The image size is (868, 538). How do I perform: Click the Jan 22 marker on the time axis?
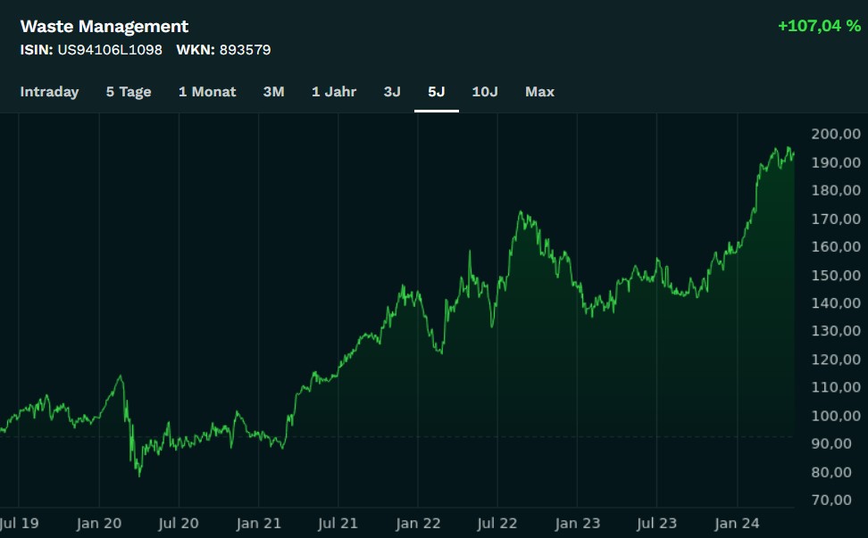418,524
